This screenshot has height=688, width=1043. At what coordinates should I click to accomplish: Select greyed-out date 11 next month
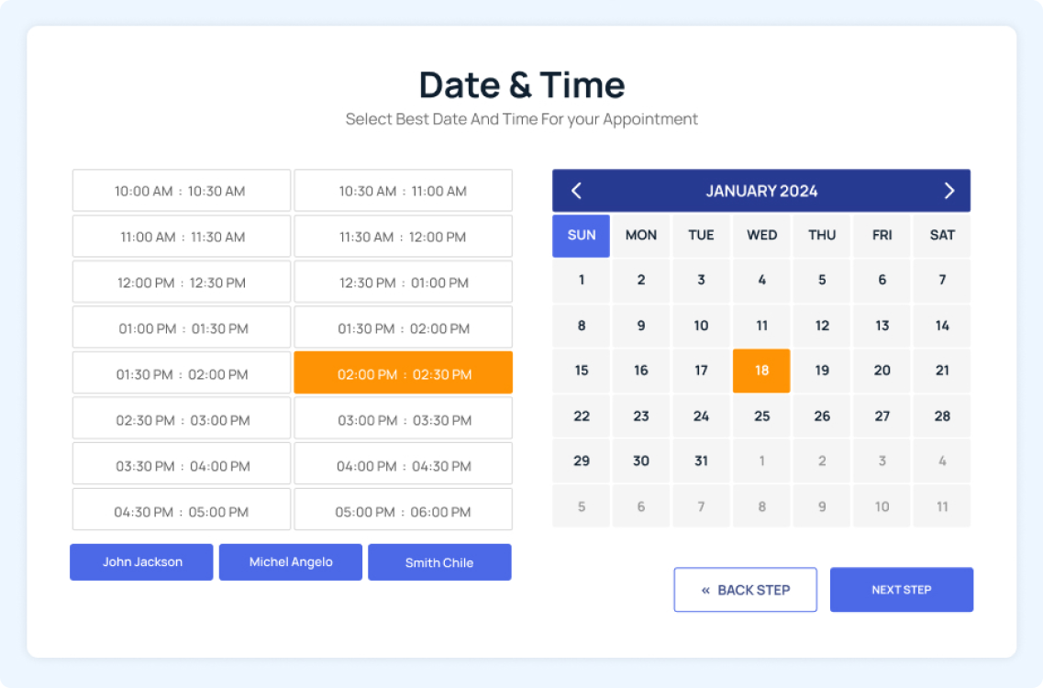point(942,506)
